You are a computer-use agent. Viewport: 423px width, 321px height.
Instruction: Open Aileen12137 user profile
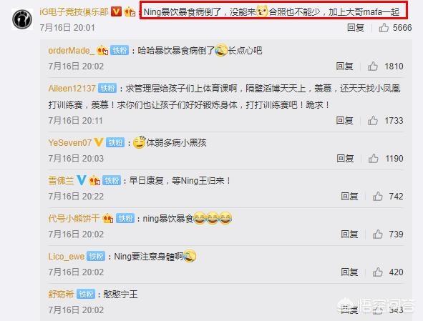coord(72,88)
